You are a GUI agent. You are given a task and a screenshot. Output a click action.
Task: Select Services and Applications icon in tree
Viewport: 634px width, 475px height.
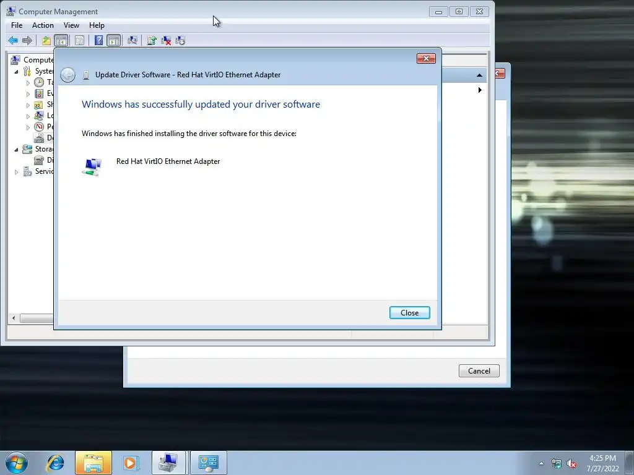pyautogui.click(x=27, y=171)
